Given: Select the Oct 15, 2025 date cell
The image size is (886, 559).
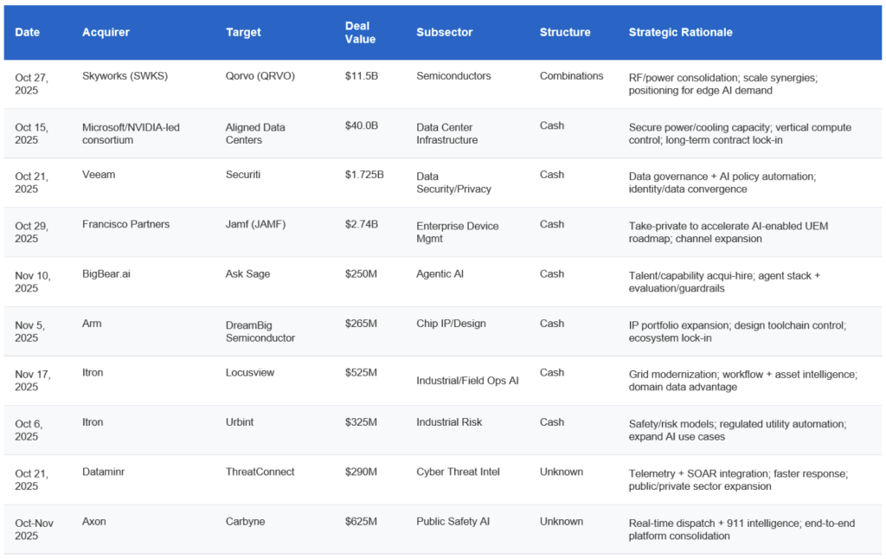Looking at the screenshot, I should pos(32,133).
